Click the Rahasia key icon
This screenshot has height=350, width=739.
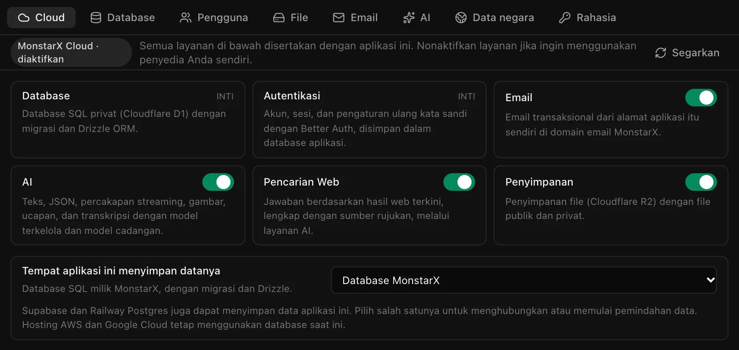tap(565, 18)
